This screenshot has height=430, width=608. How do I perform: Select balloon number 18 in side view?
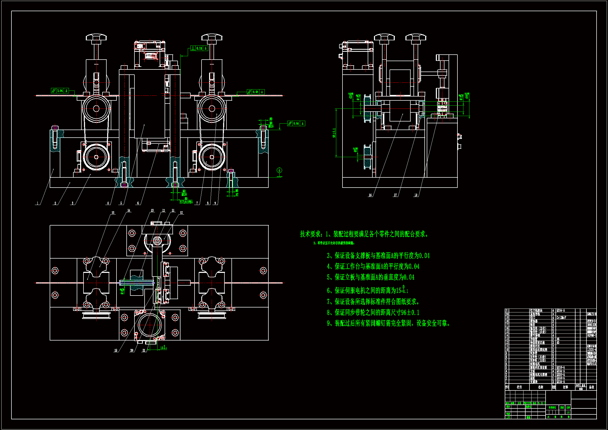[x=416, y=195]
